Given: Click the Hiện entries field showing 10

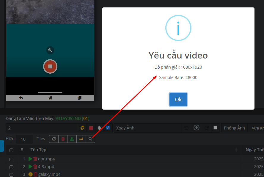Looking at the screenshot, I should click(x=25, y=139).
